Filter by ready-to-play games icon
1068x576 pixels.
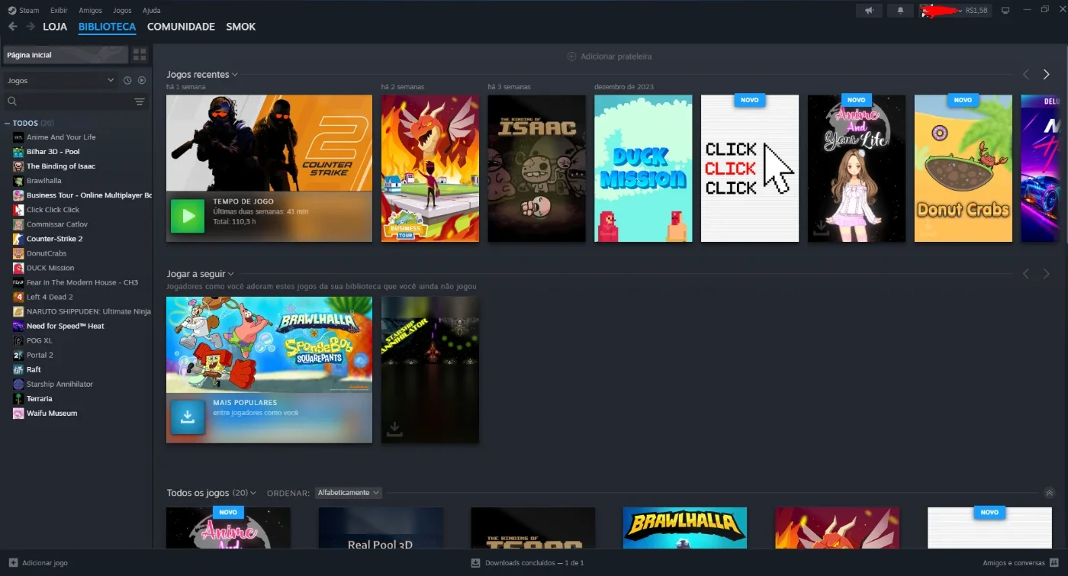pos(141,80)
